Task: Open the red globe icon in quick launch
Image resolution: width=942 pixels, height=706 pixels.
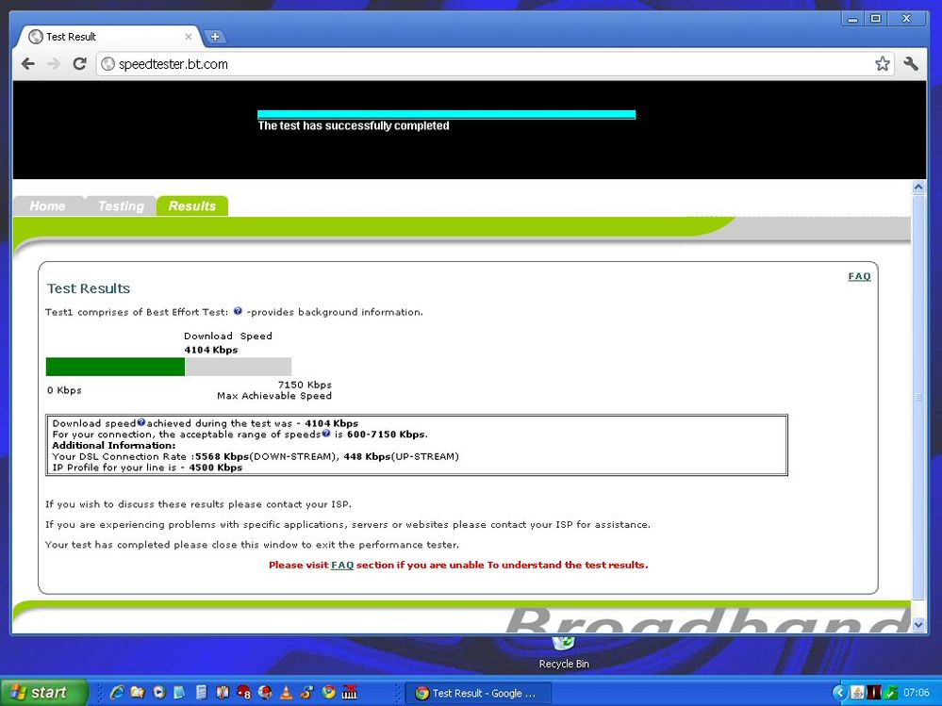Action: [265, 692]
